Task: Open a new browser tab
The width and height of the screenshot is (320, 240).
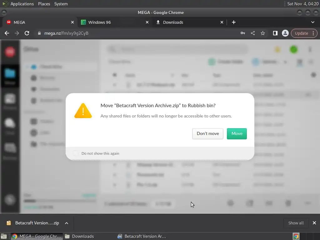Action: pos(234,22)
